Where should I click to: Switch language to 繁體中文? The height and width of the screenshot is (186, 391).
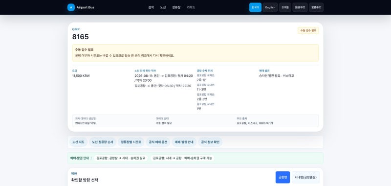tap(316, 7)
